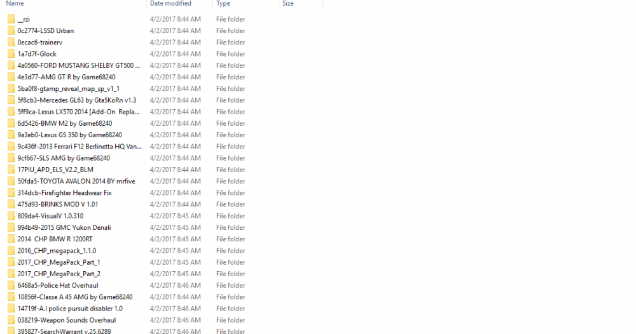
Task: Click the date modified of 6468a5-Police Hat Overhaul
Action: (176, 285)
